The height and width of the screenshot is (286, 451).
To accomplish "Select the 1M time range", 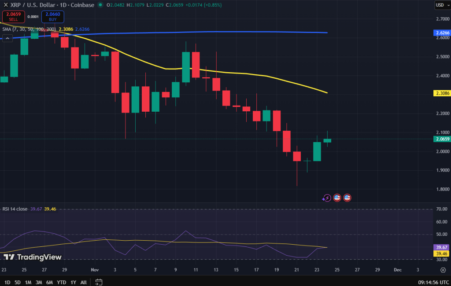I will pyautogui.click(x=28, y=282).
